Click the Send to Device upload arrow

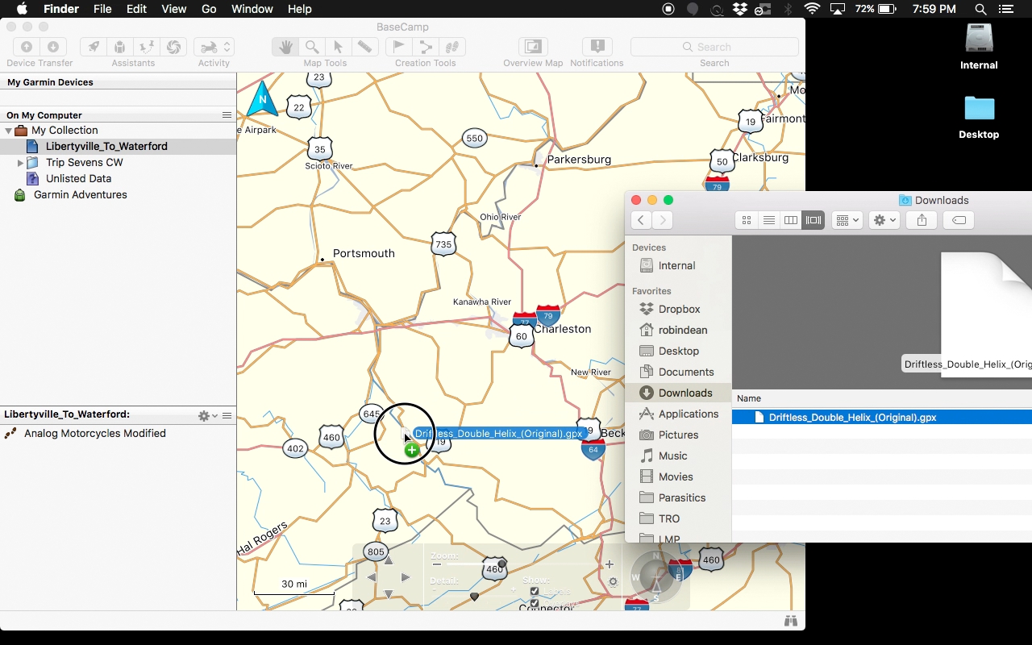27,47
